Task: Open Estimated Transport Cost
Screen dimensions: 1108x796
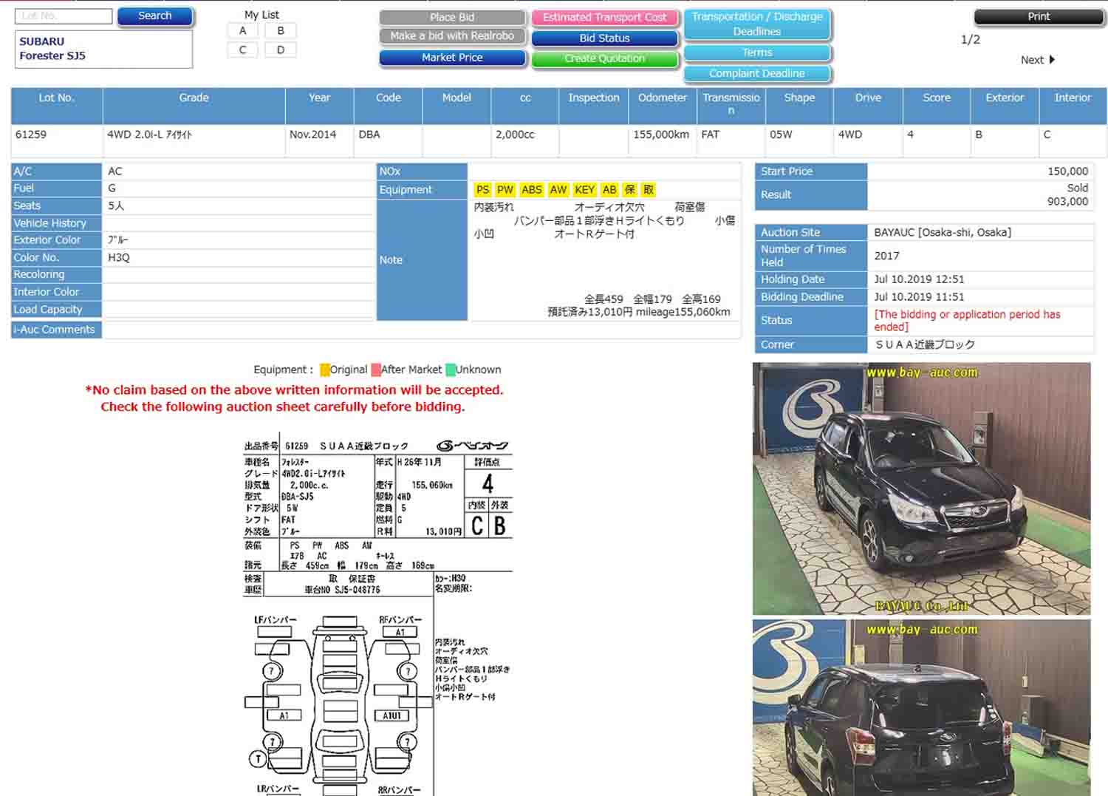Action: point(604,17)
